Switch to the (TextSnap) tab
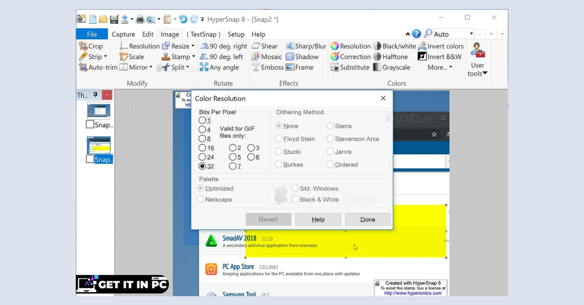The height and width of the screenshot is (305, 584). point(203,34)
